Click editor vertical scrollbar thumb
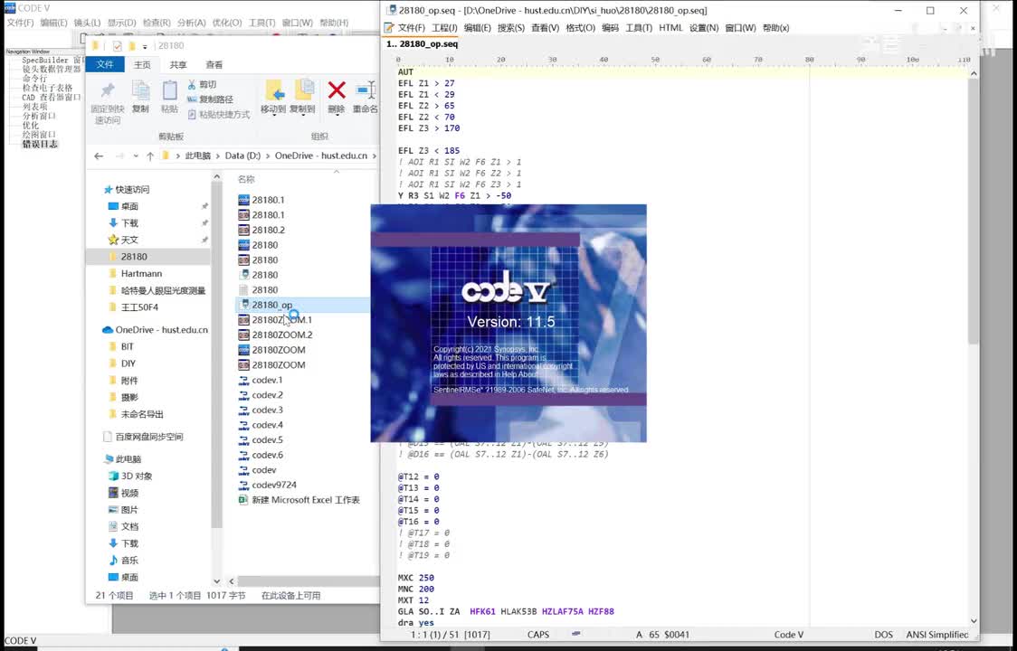Image resolution: width=1017 pixels, height=651 pixels. 974,212
